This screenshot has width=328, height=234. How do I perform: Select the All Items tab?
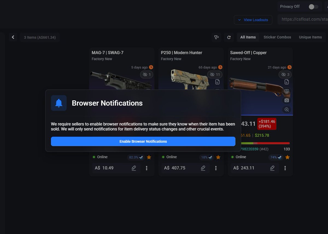point(248,37)
